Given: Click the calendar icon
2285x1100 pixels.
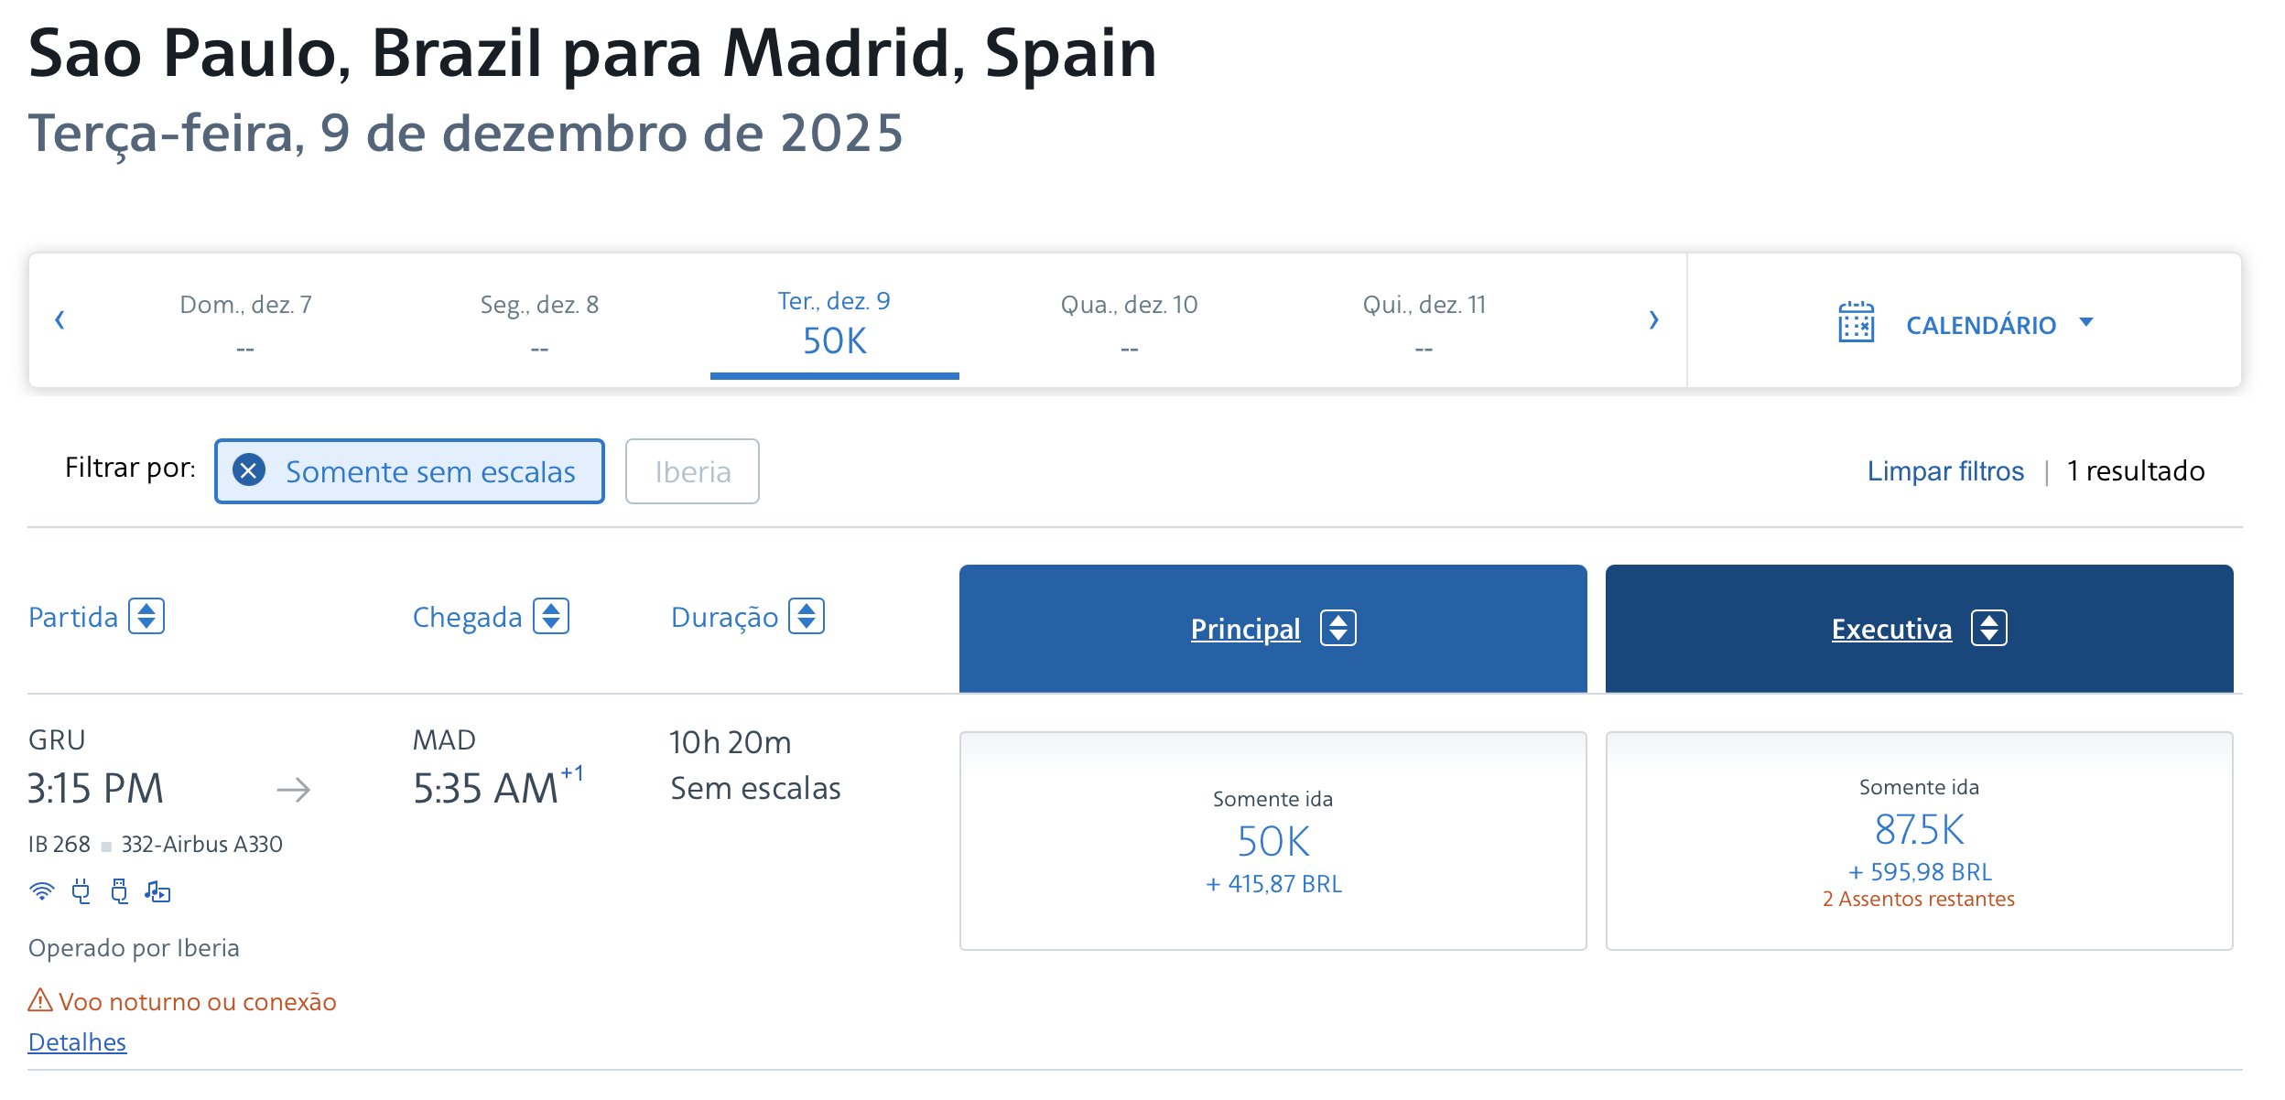Looking at the screenshot, I should [1856, 322].
